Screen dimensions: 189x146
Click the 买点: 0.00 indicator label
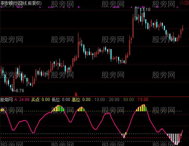[41, 100]
